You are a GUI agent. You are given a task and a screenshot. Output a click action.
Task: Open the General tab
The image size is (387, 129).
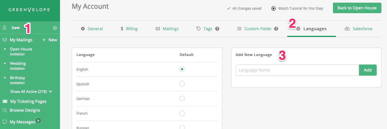92,29
